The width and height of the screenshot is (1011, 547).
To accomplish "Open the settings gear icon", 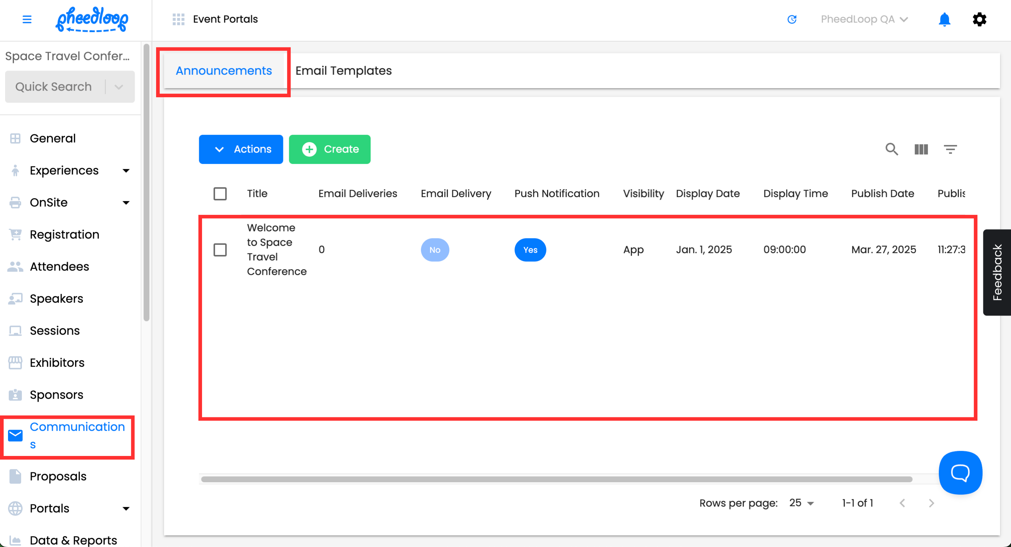I will 979,19.
